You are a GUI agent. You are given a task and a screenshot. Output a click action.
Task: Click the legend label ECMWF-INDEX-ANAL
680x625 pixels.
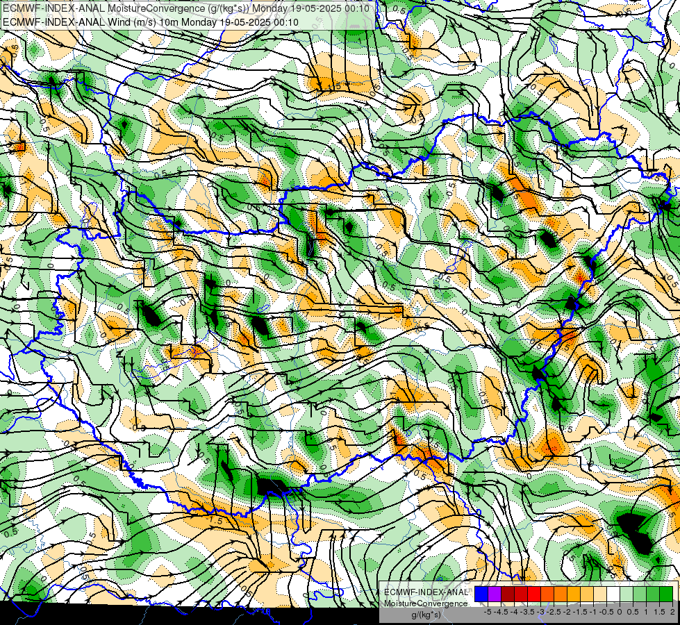[x=426, y=592]
